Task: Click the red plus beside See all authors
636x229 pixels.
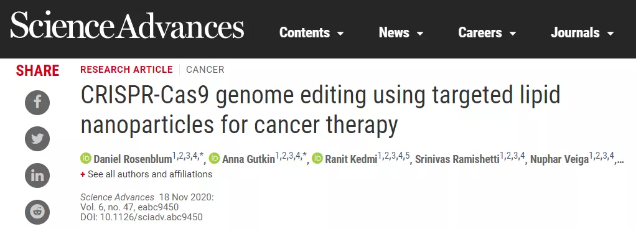Action: (x=83, y=174)
